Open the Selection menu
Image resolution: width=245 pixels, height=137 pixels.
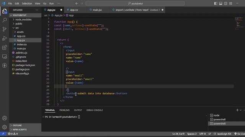27,3
